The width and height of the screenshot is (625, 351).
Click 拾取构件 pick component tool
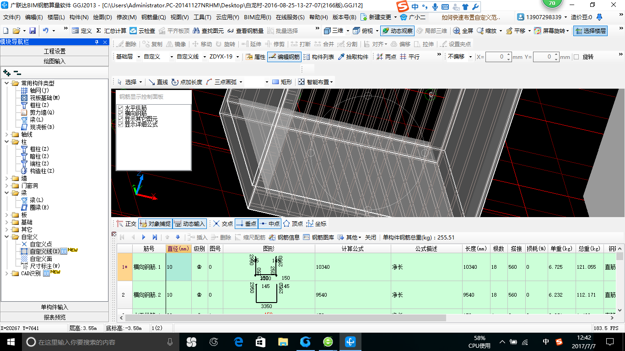353,57
